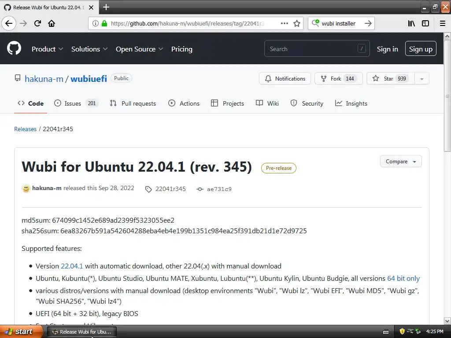
Task: Click the Notifications button
Action: click(x=285, y=79)
